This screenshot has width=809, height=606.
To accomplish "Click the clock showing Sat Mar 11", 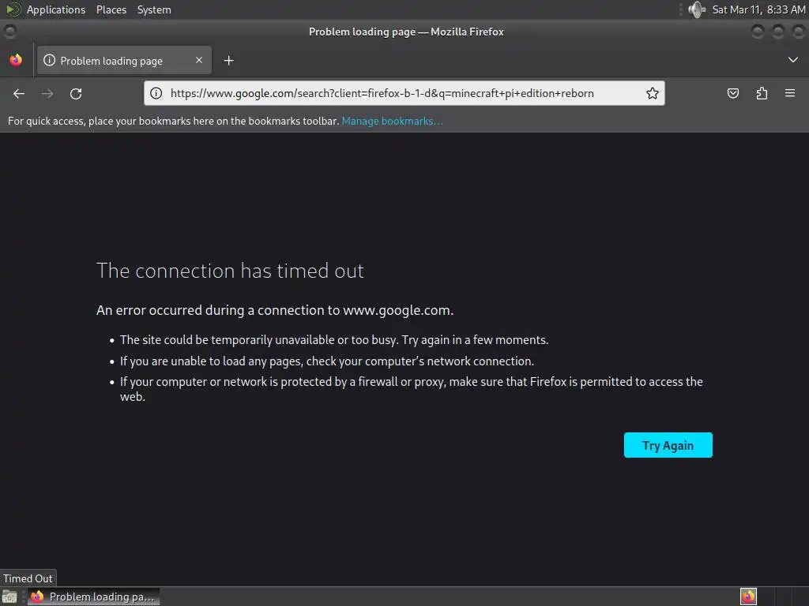I will (758, 9).
